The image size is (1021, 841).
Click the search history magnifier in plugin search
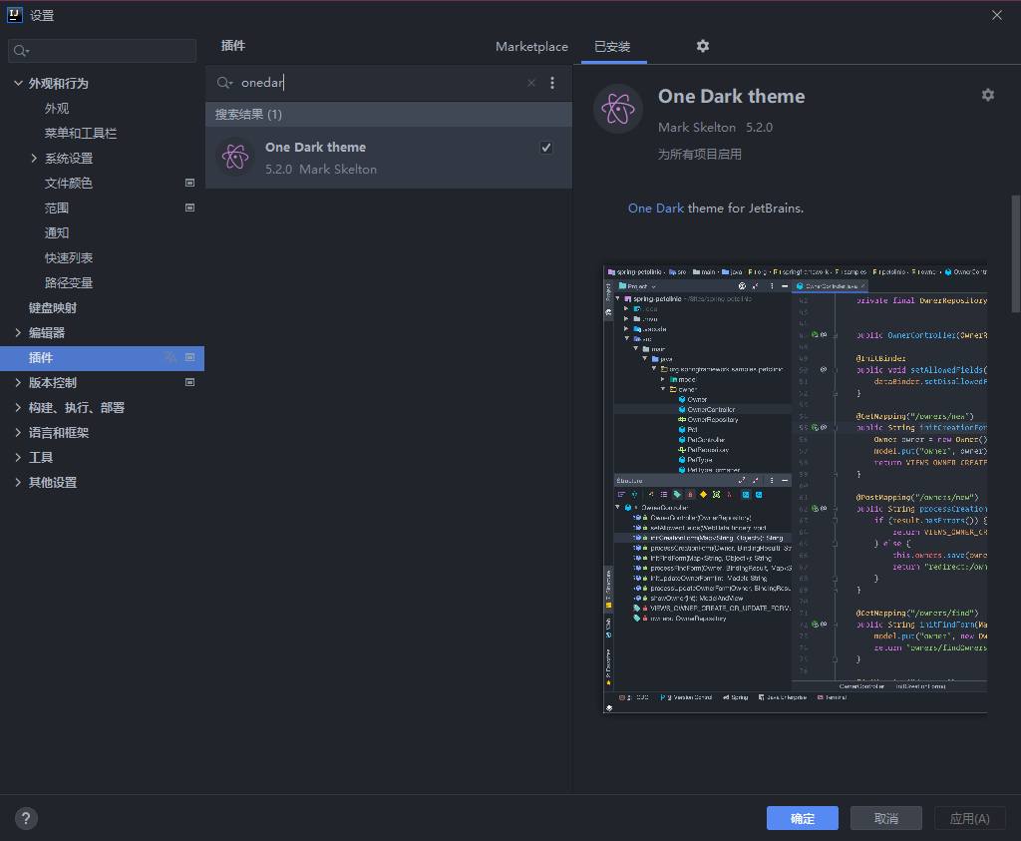tap(224, 83)
